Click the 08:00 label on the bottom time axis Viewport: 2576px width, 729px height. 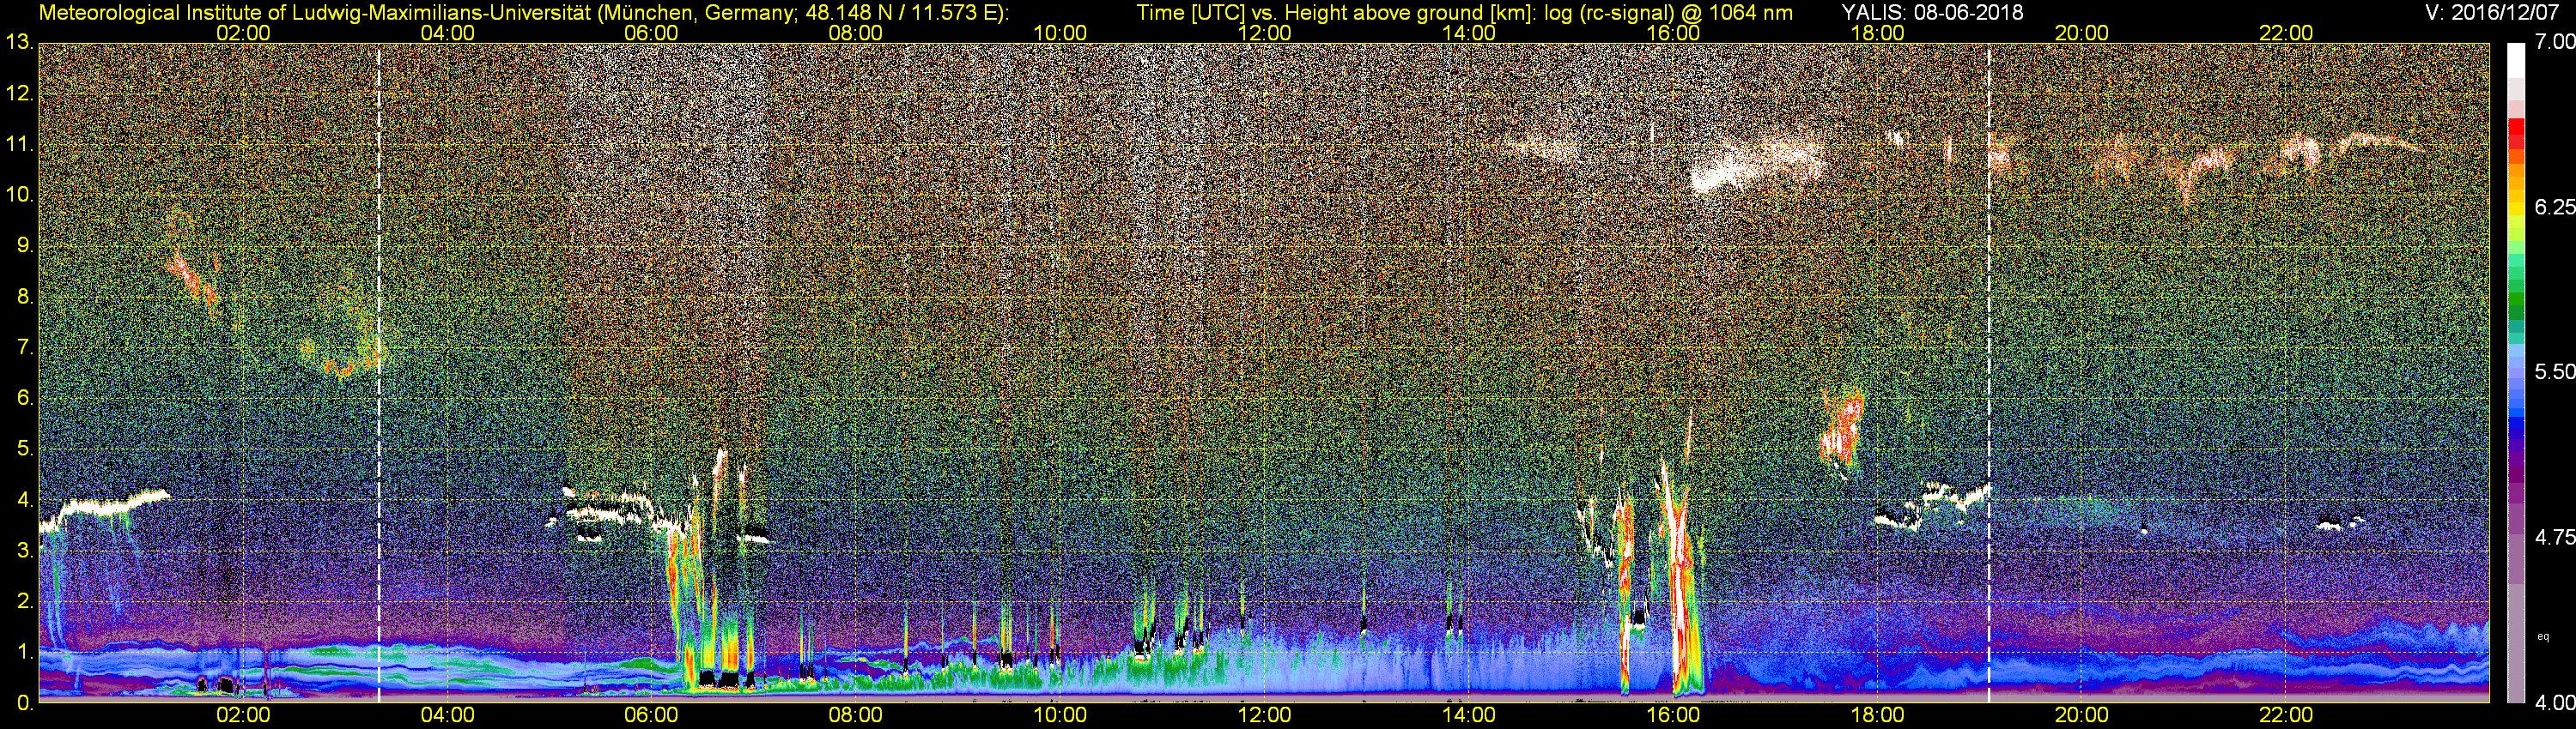[x=856, y=716]
